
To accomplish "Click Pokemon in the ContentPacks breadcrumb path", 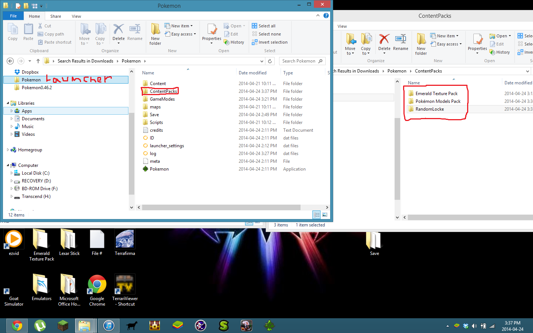I will [397, 71].
